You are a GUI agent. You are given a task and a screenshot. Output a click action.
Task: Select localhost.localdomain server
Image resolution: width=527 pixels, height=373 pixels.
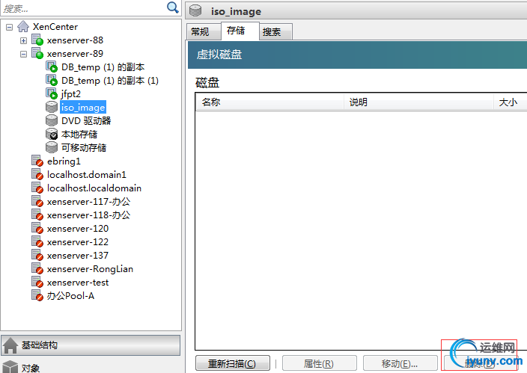pyautogui.click(x=94, y=188)
